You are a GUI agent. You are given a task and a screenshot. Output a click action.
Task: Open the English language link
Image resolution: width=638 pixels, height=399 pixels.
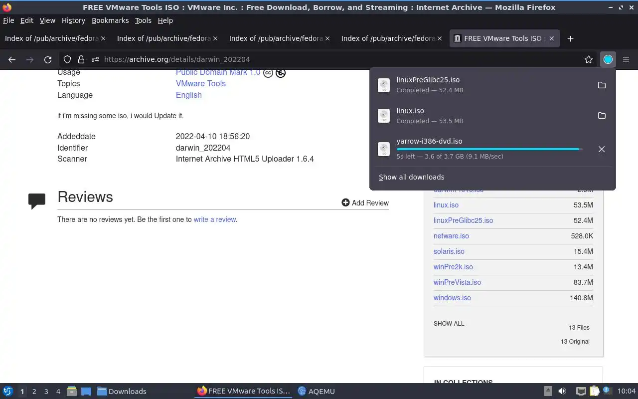coord(189,95)
